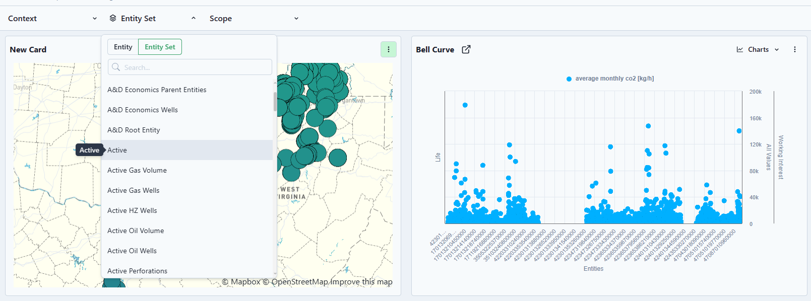Open the Bell Curve card three-dot menu
Image resolution: width=811 pixels, height=301 pixels.
click(x=795, y=49)
